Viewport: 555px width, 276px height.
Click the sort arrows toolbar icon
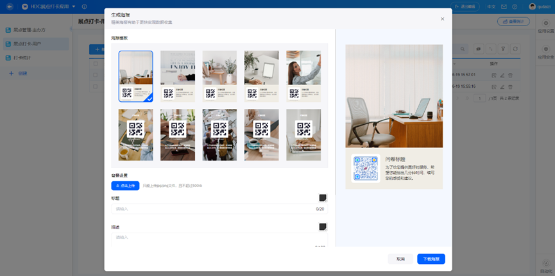coord(491,49)
